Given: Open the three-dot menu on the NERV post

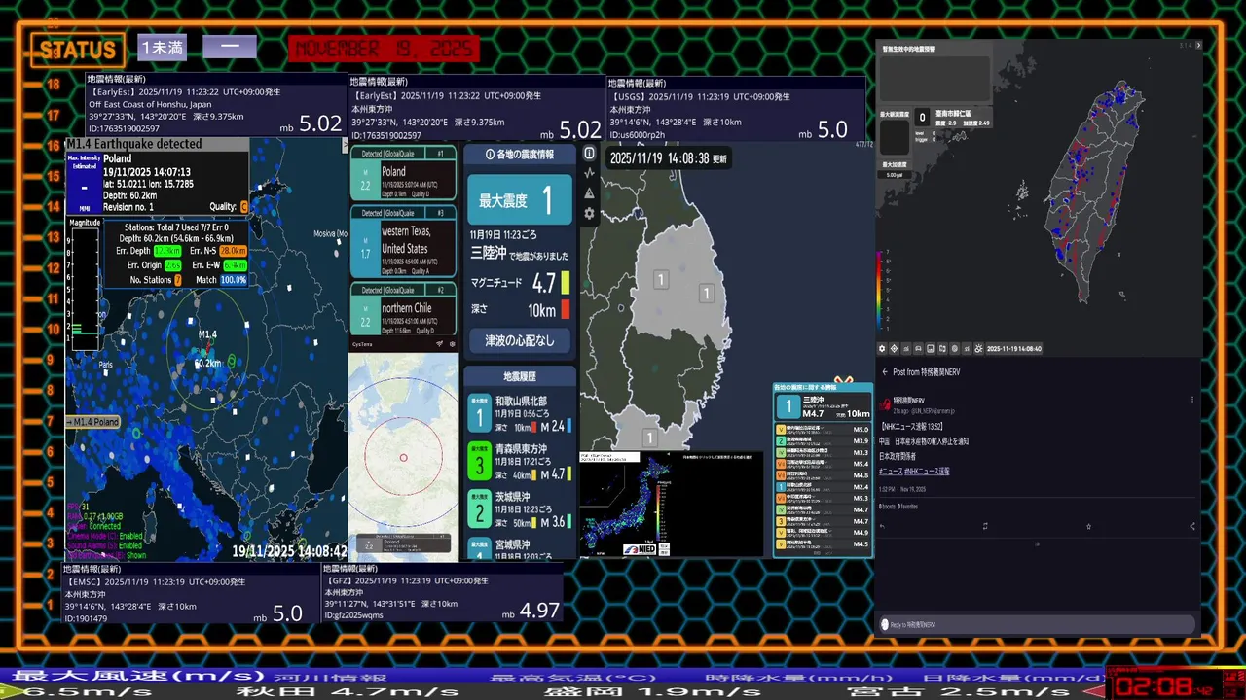Looking at the screenshot, I should (1192, 400).
